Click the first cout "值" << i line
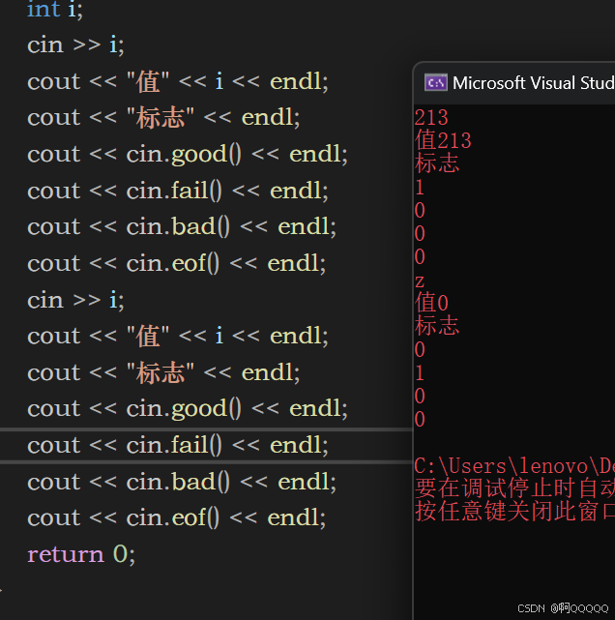Viewport: 615px width, 620px height. tap(178, 81)
